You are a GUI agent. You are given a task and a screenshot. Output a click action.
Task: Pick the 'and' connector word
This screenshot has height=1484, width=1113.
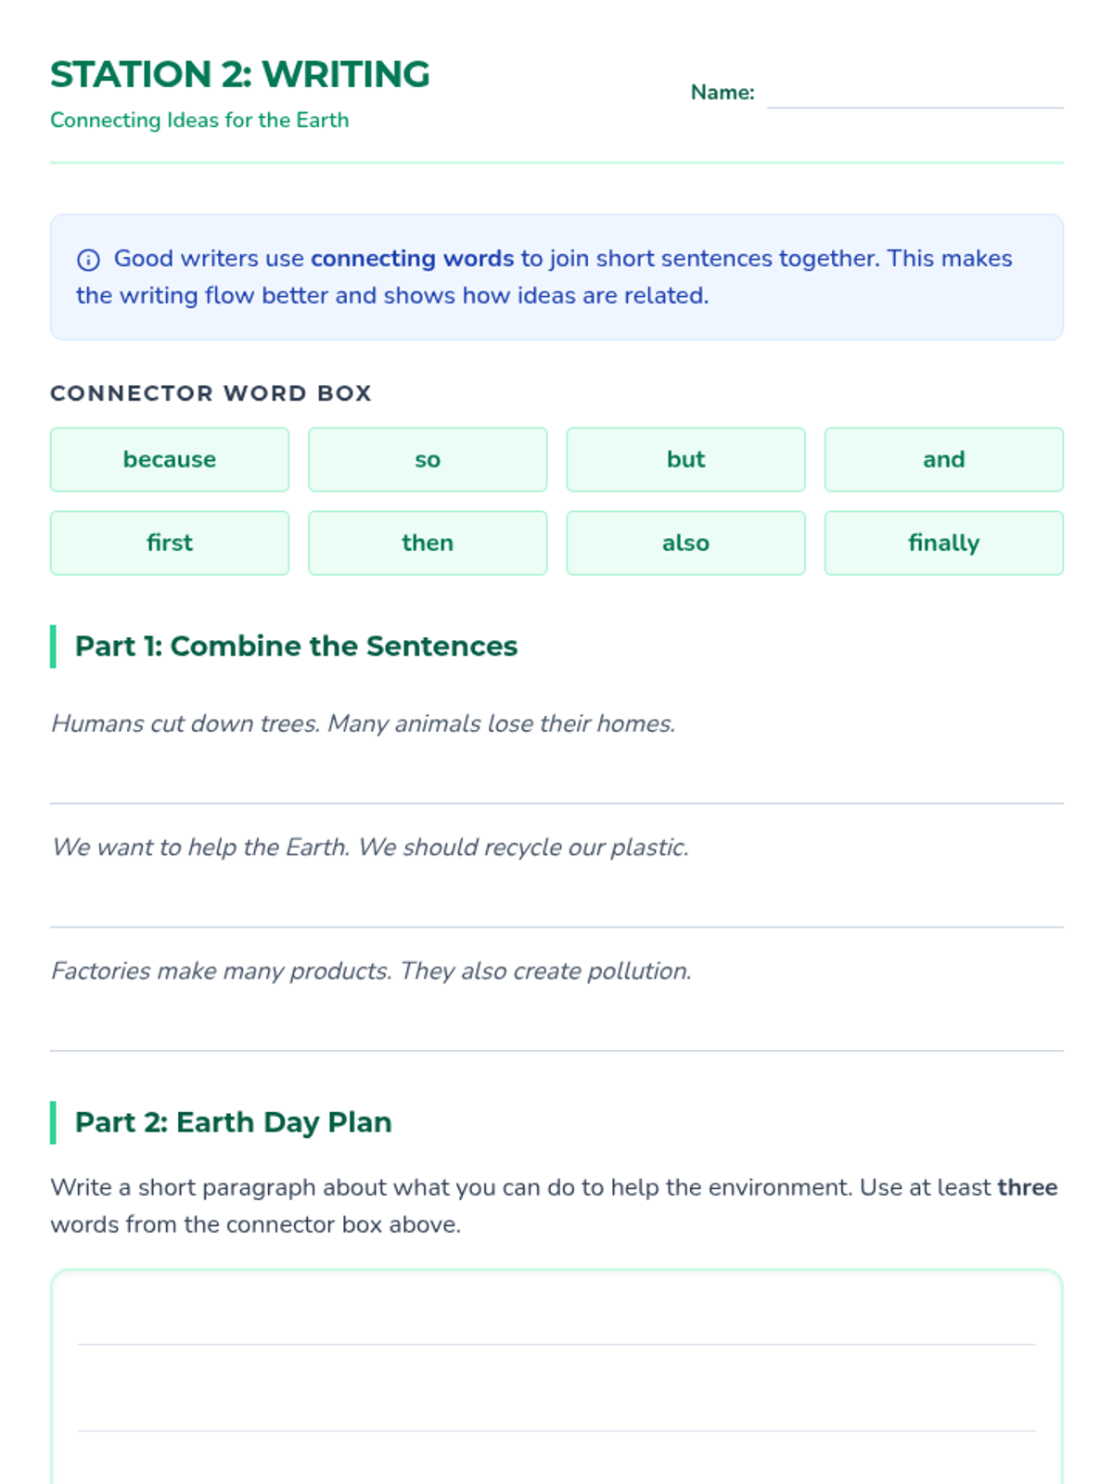943,459
